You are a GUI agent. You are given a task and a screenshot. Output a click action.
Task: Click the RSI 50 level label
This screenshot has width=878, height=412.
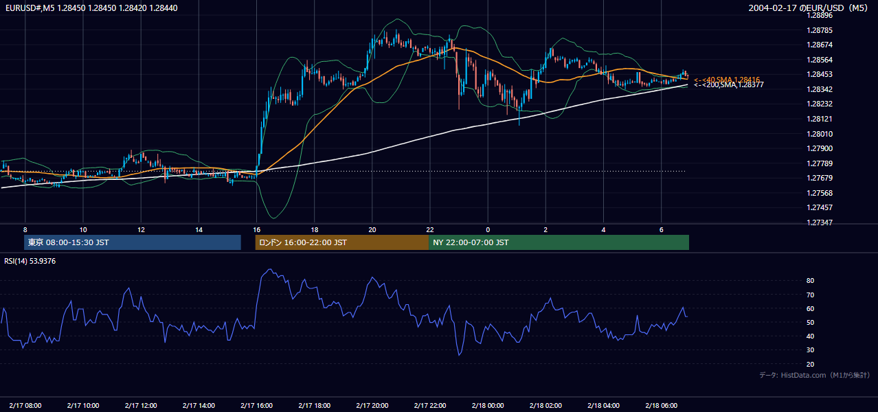coord(810,323)
